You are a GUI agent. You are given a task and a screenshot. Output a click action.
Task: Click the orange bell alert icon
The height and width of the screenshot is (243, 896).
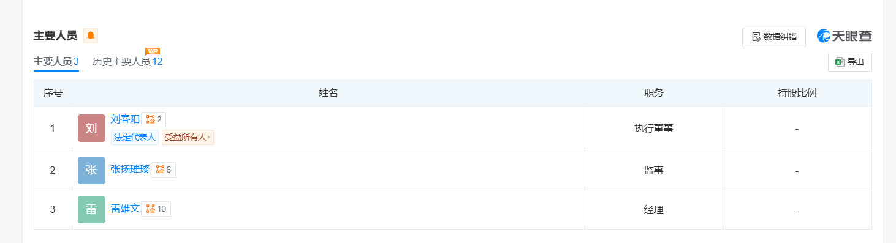91,36
